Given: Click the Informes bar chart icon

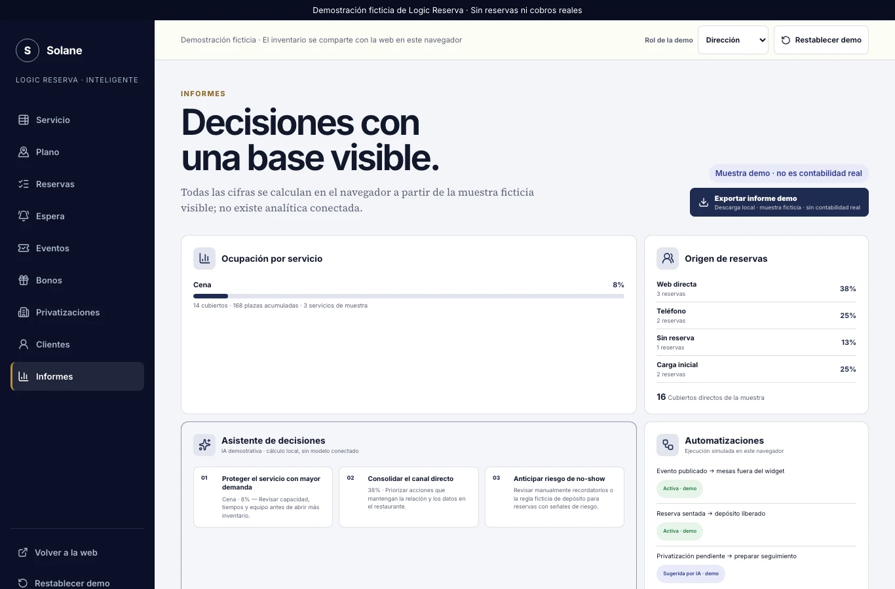Looking at the screenshot, I should [x=24, y=376].
